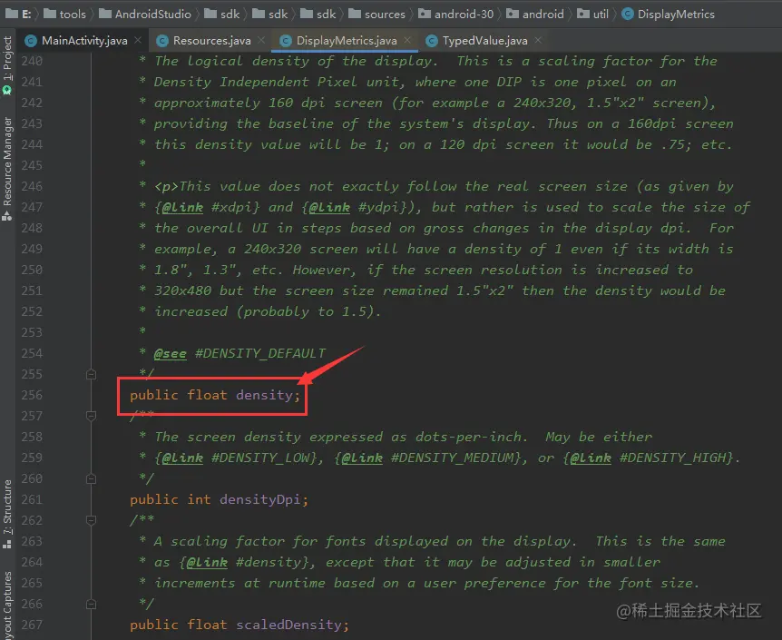Image resolution: width=782 pixels, height=640 pixels.
Task: Open the MainActivity.java tab
Action: click(x=84, y=41)
